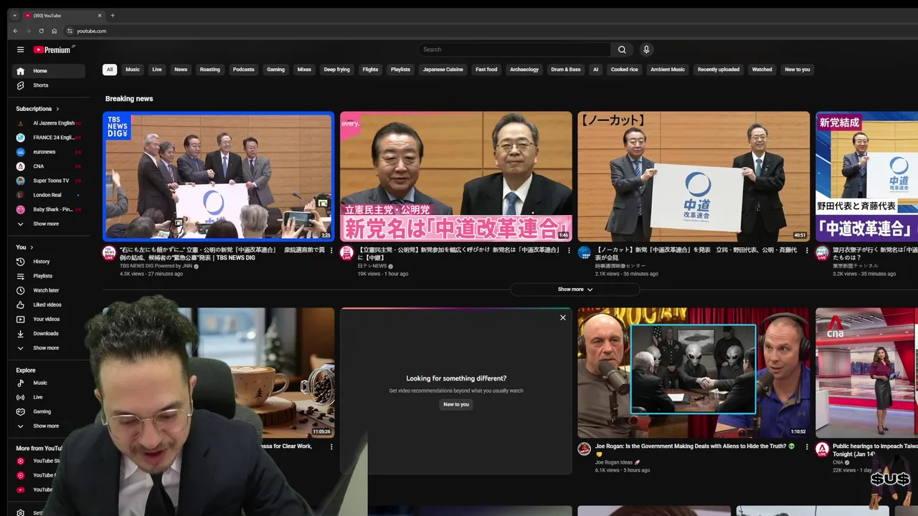The image size is (918, 516).
Task: Open Joe Rogan government aliens video title
Action: coord(696,450)
